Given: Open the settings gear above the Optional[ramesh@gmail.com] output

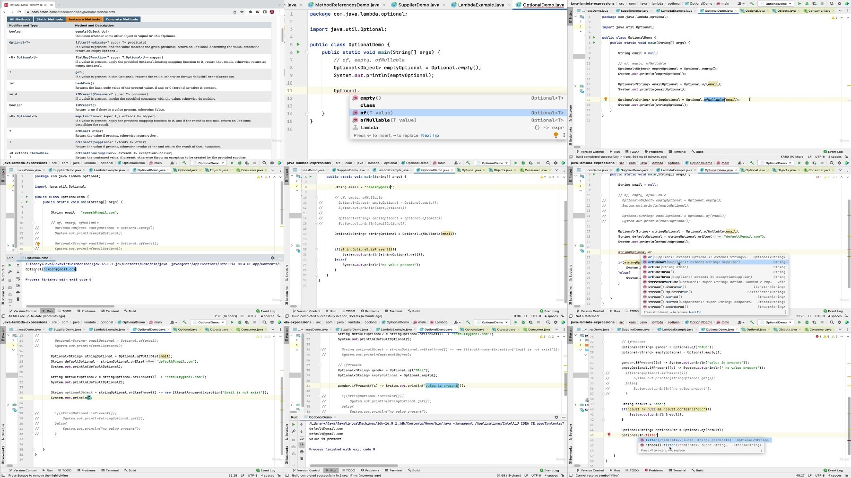Looking at the screenshot, I should (273, 258).
